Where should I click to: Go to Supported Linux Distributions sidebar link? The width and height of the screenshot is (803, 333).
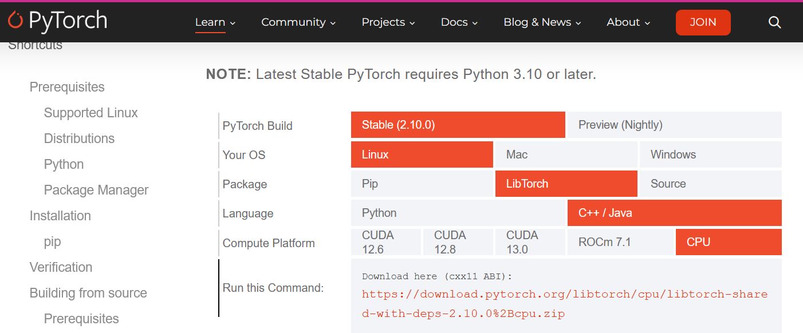[x=90, y=125]
